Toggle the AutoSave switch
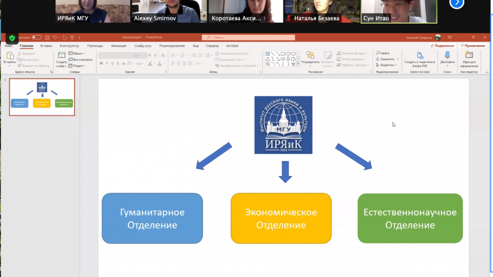The image size is (493, 277). 36,37
